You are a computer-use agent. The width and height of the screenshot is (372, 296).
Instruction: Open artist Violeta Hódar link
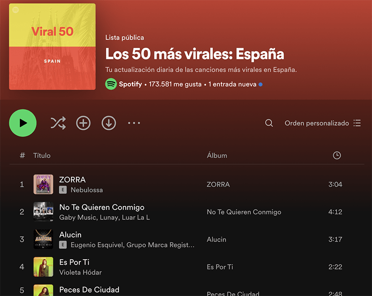click(81, 272)
